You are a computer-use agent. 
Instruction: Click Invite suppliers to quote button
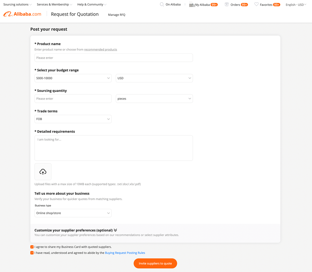(155, 263)
